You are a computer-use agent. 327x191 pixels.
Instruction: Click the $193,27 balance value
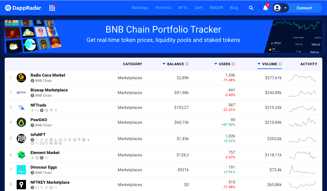coord(181,107)
